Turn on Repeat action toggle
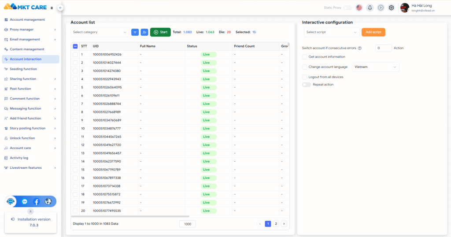Viewport: 451px width, 237px height. [x=307, y=84]
